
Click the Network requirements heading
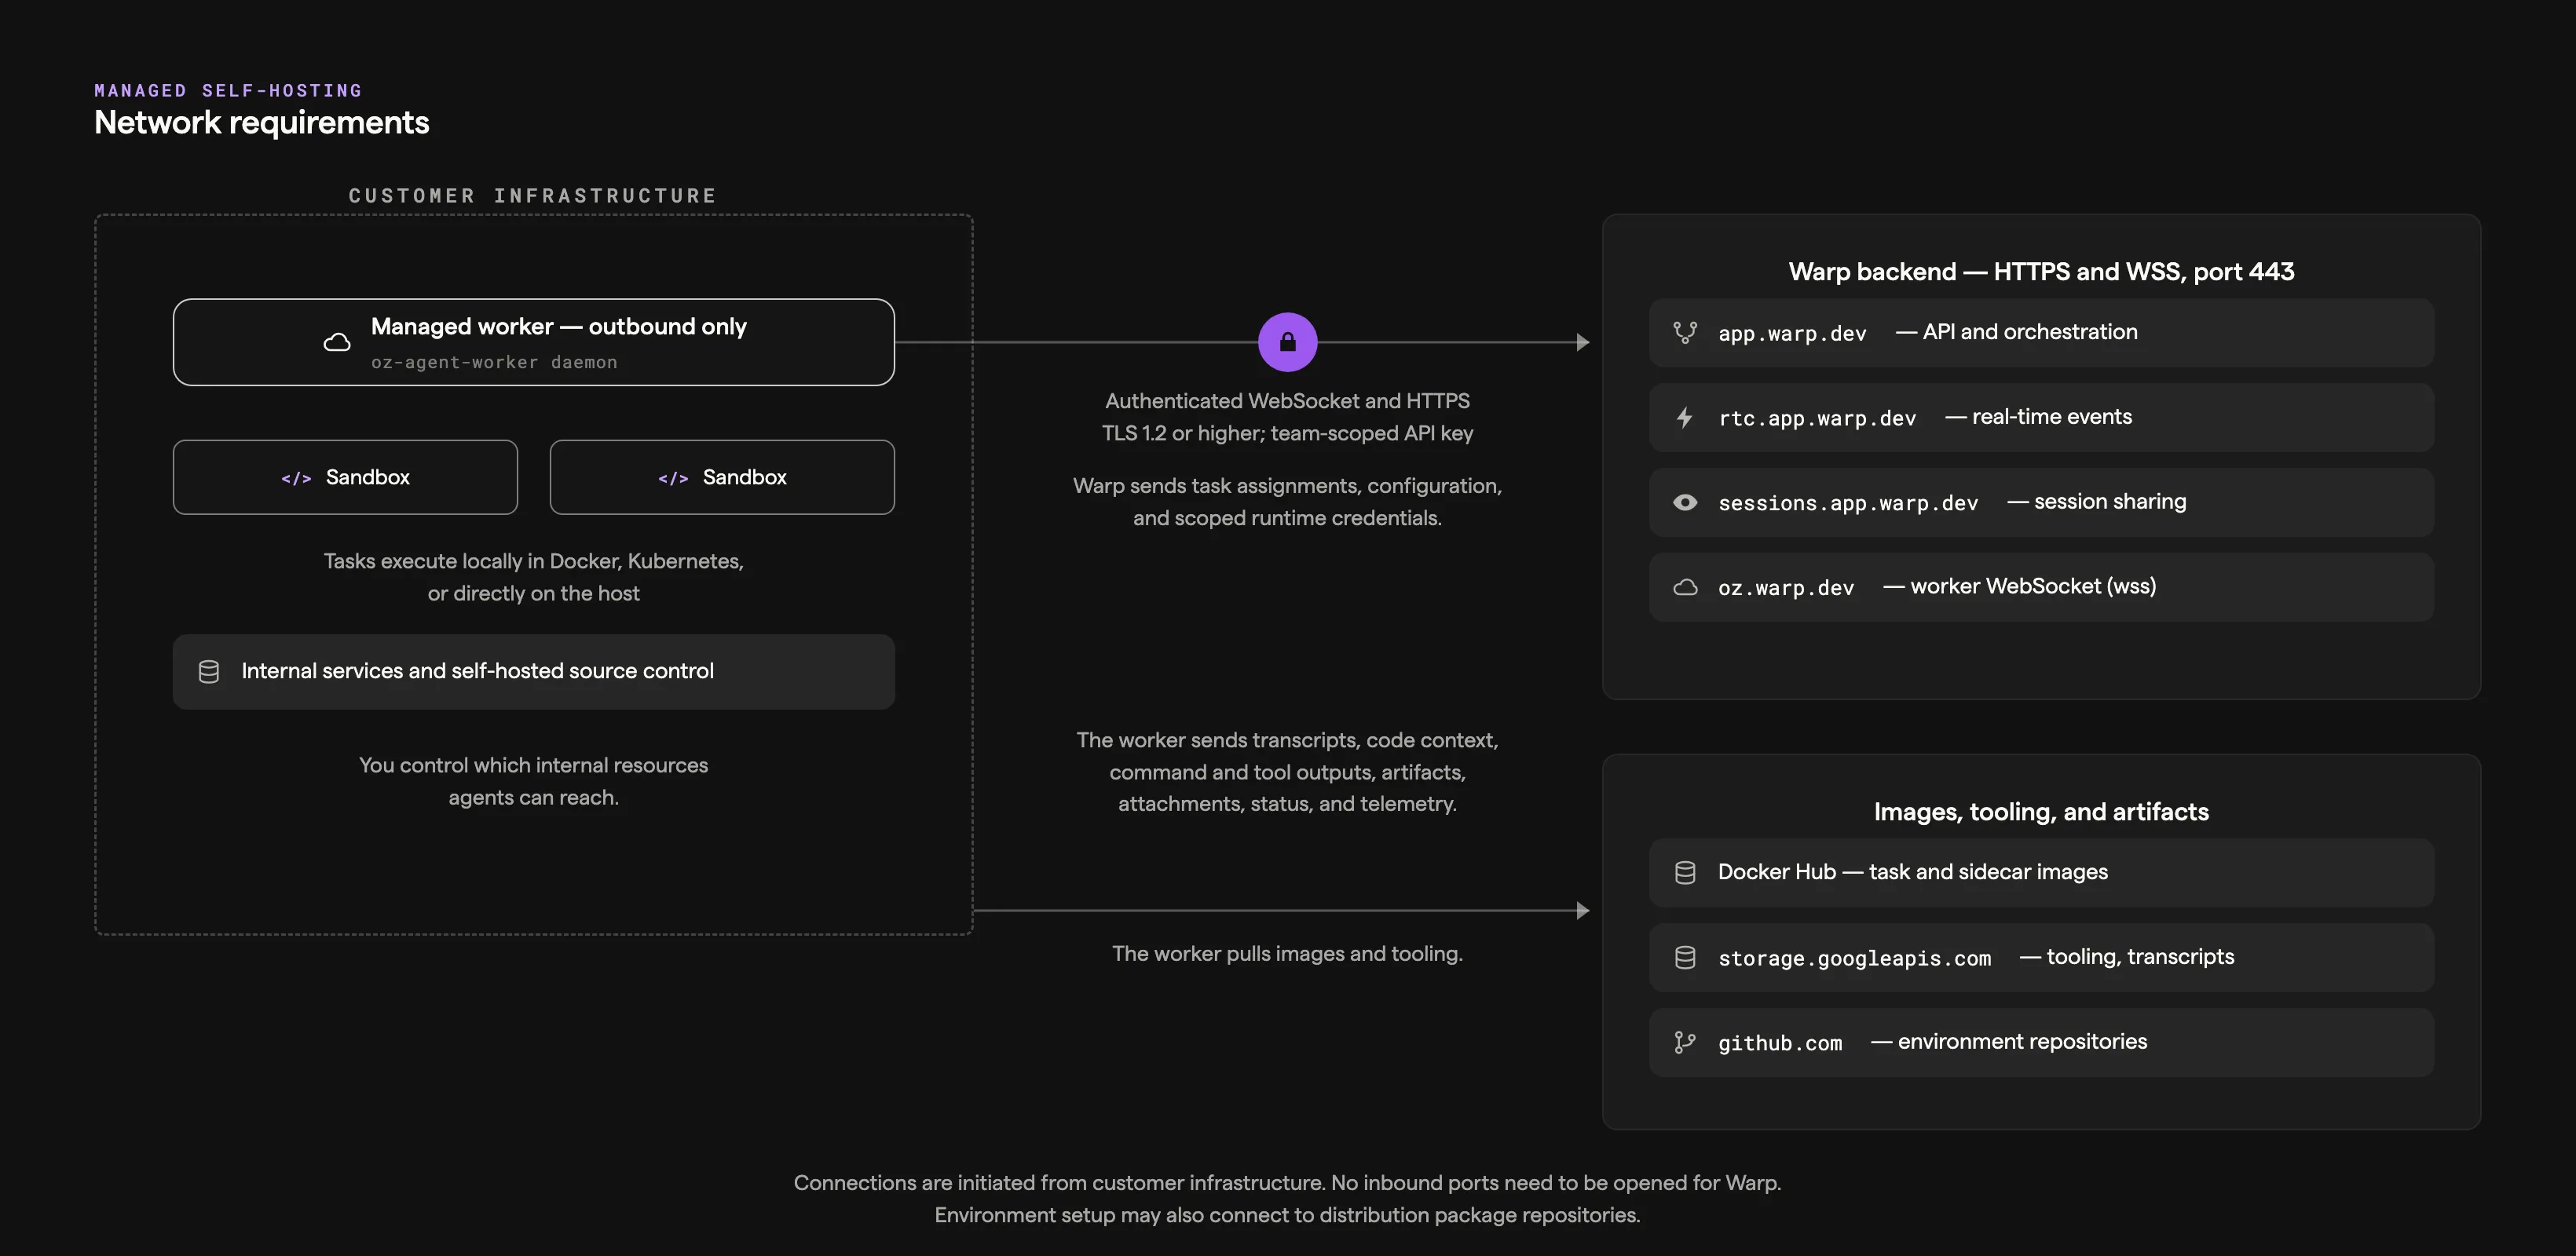[x=261, y=123]
